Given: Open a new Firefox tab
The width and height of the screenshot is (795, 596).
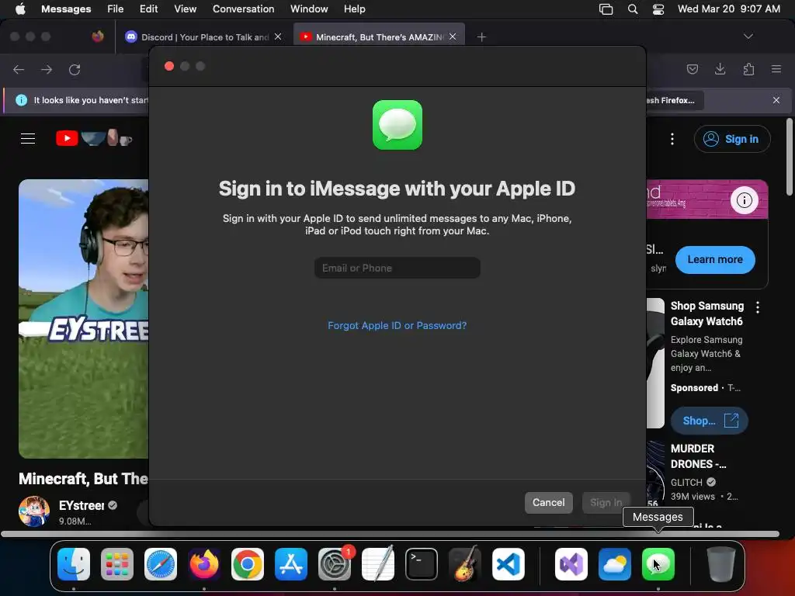Looking at the screenshot, I should coord(481,36).
